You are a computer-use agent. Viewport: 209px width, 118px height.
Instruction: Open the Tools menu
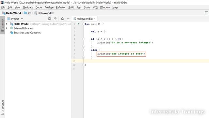click(x=87, y=8)
